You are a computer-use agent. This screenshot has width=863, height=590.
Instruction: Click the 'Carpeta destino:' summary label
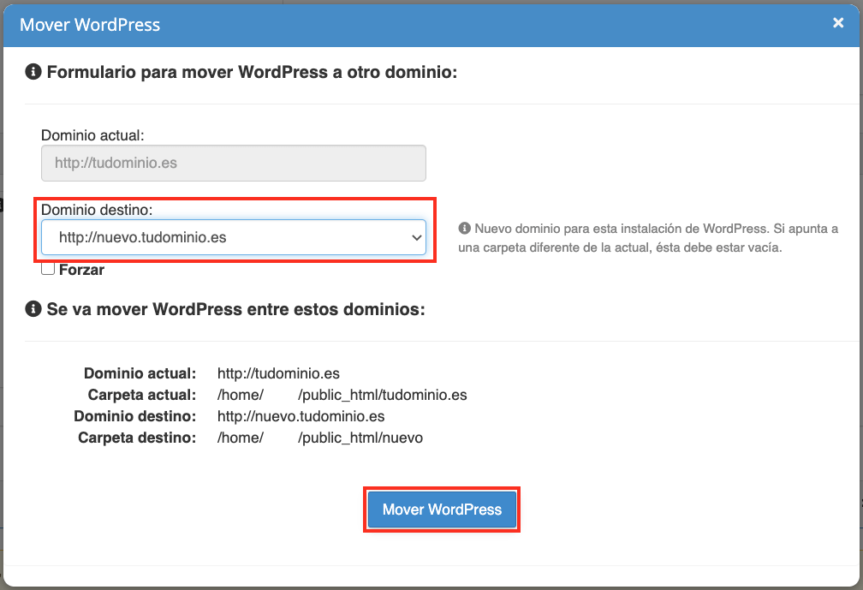(x=137, y=438)
